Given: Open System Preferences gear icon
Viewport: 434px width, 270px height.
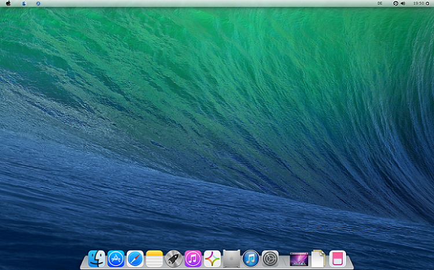Looking at the screenshot, I should click(270, 258).
